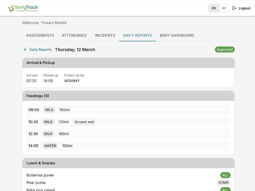Log out using the Logout text
The width and height of the screenshot is (255, 191).
(x=244, y=8)
